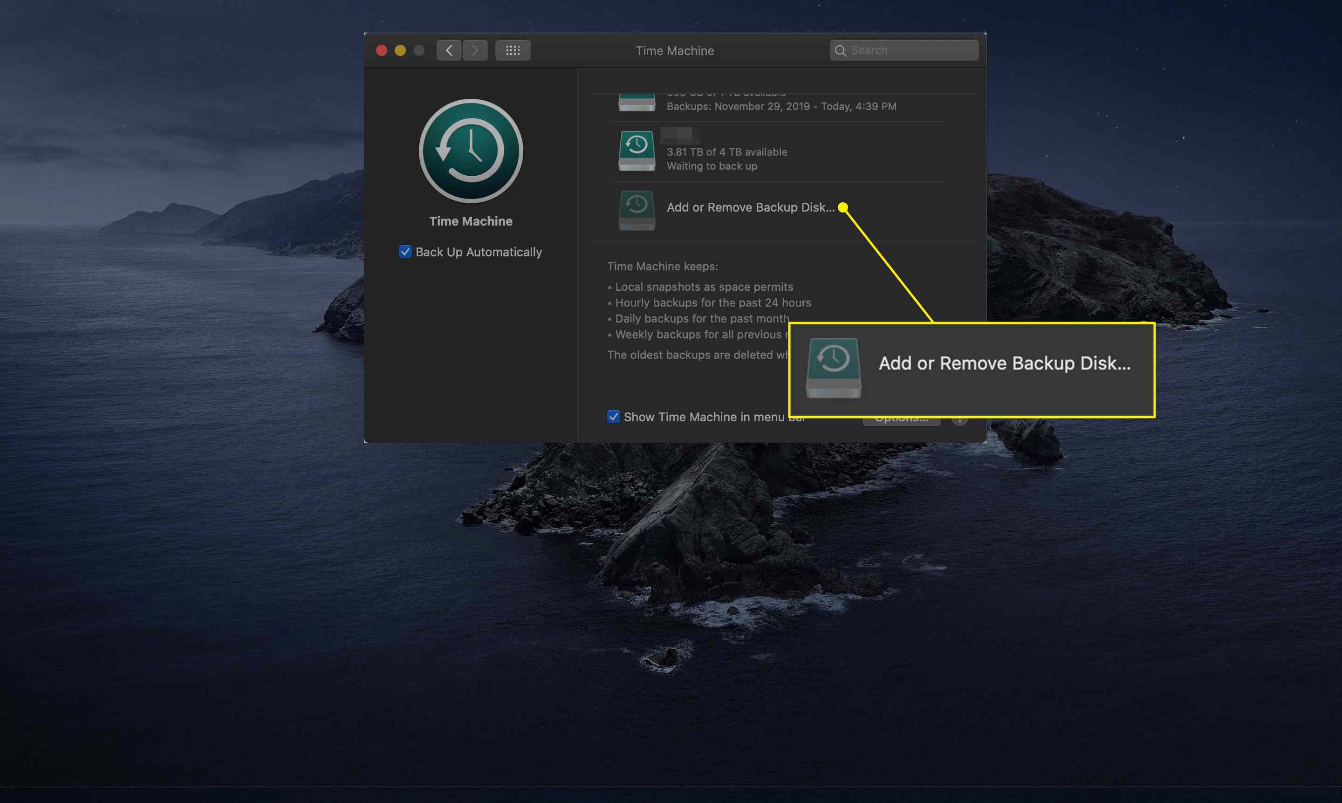The width and height of the screenshot is (1342, 803).
Task: Click the magnifying glass search icon
Action: [x=840, y=51]
